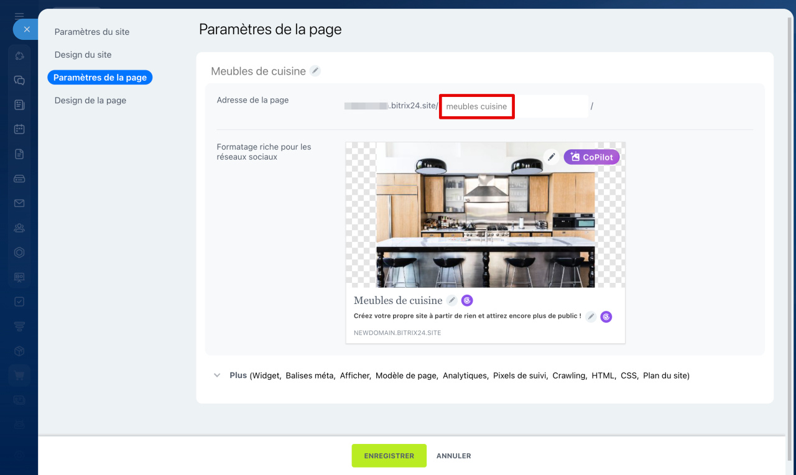
Task: Switch to 'Design du site' section
Action: pyautogui.click(x=83, y=55)
